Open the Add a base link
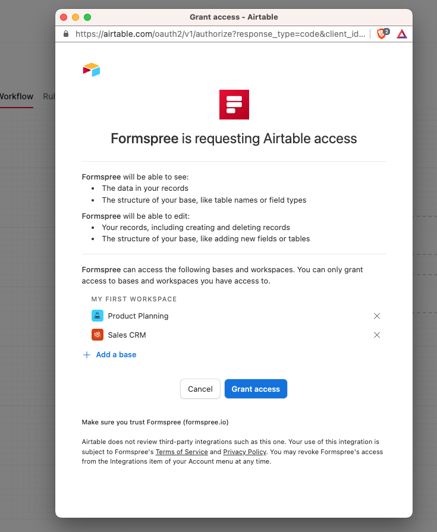 click(x=116, y=355)
